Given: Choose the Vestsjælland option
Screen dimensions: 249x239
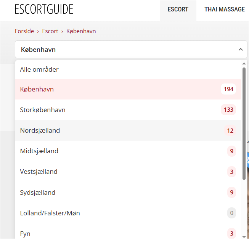Looking at the screenshot, I should 128,172.
